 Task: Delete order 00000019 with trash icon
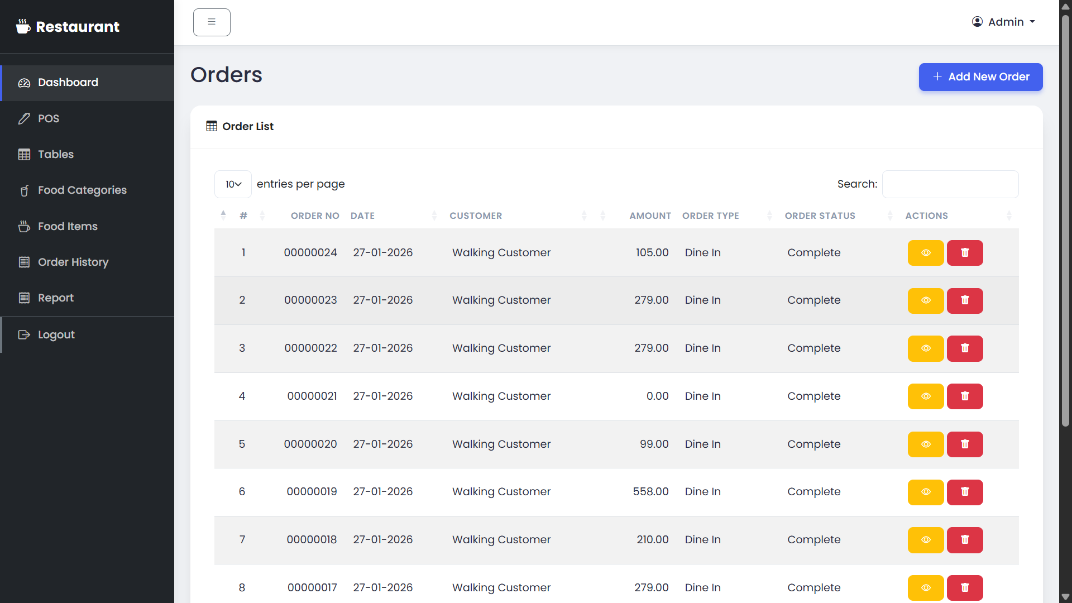coord(965,492)
